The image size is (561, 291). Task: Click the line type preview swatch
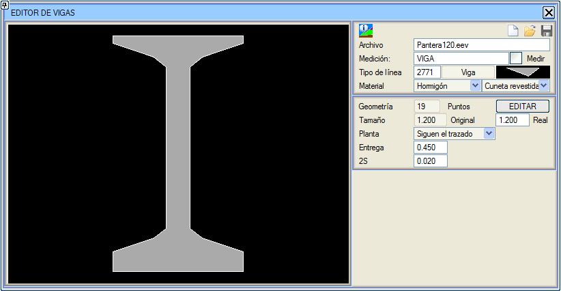point(523,72)
